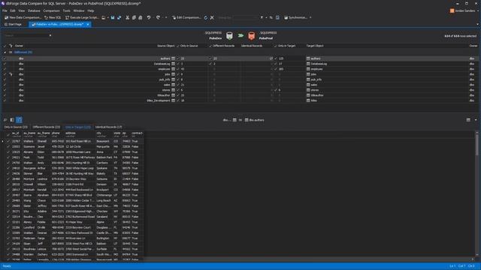This screenshot has width=481, height=270.
Task: Click the Synchronize button
Action: [x=295, y=18]
